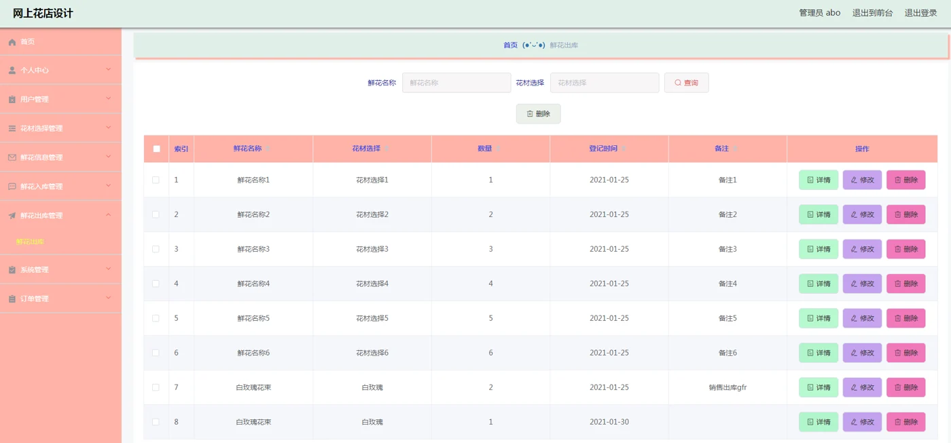
Task: Toggle the select-all checkbox in table header
Action: point(156,149)
